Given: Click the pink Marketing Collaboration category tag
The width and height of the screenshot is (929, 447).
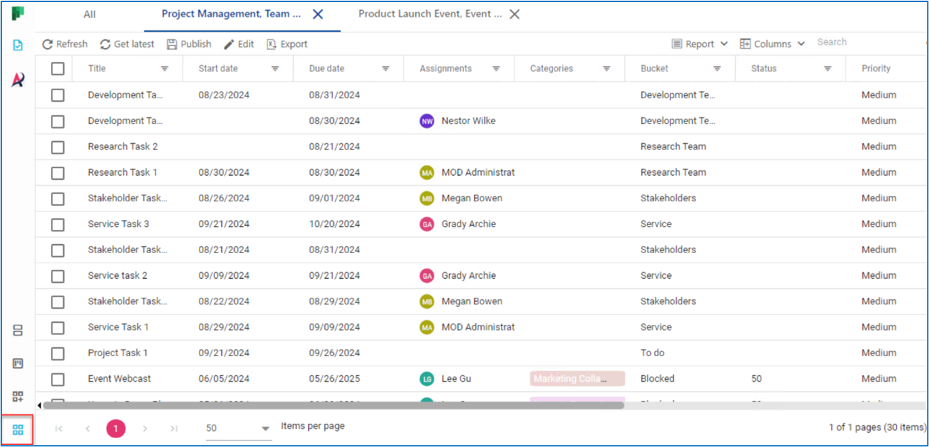Looking at the screenshot, I should click(x=576, y=378).
